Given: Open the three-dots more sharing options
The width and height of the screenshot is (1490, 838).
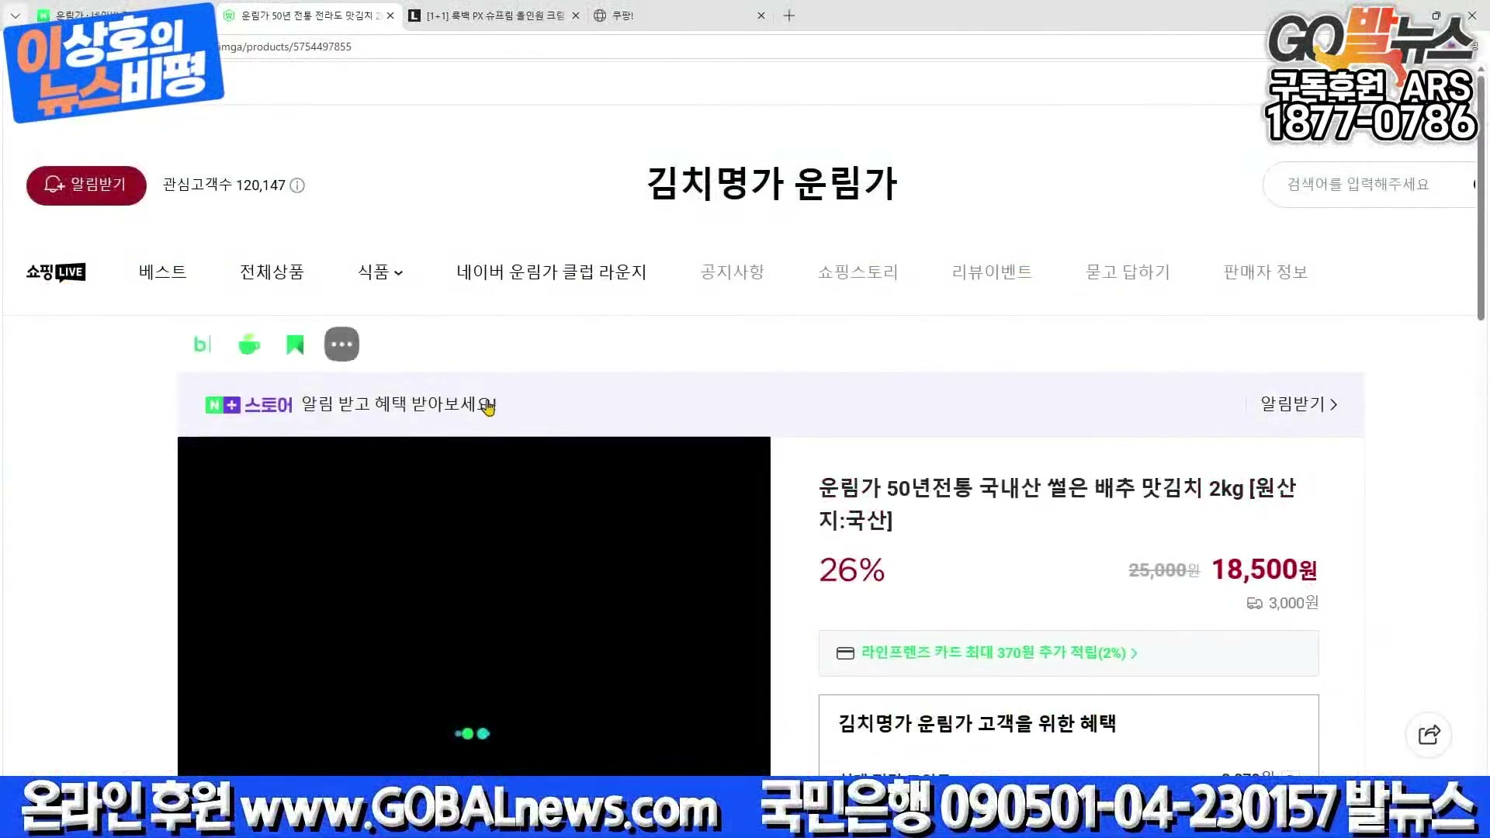Looking at the screenshot, I should 341,345.
